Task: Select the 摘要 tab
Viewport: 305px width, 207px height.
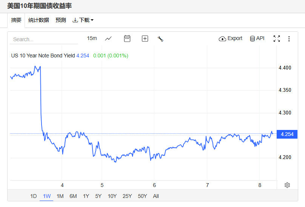Action: [x=16, y=20]
